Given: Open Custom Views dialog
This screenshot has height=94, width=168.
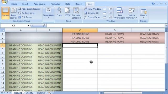Looking at the screenshot, I should click(27, 13).
